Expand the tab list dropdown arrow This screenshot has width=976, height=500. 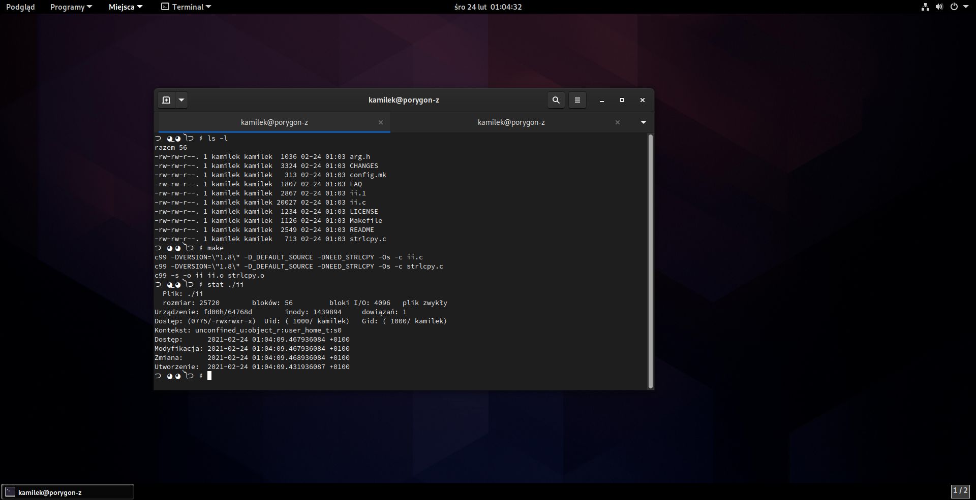point(643,122)
